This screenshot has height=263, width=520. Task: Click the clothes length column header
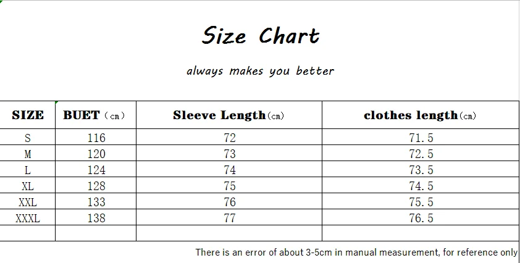click(420, 115)
